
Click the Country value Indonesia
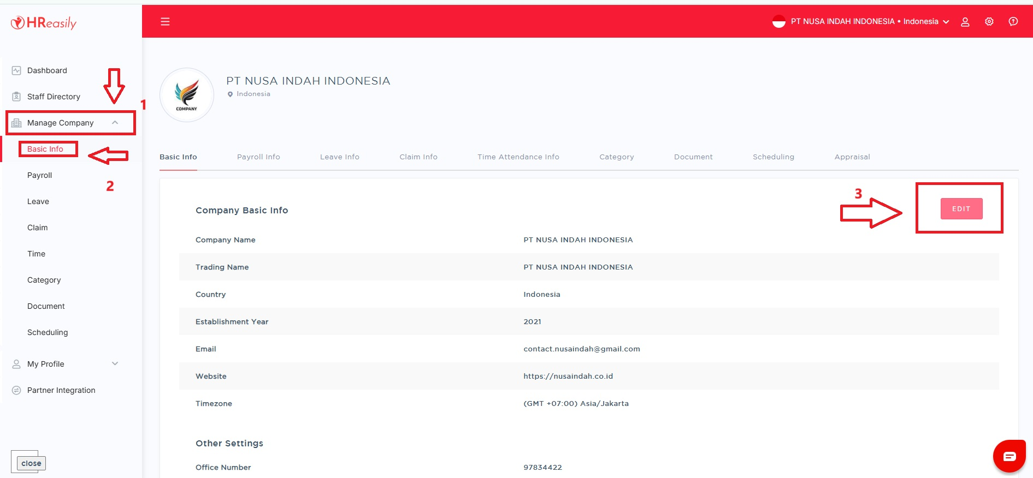(x=542, y=295)
